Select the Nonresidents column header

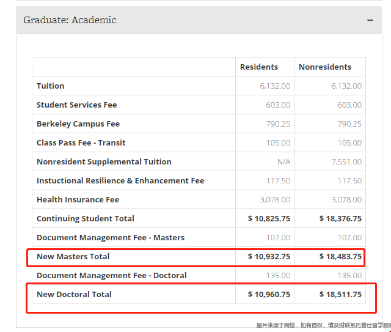(x=325, y=67)
